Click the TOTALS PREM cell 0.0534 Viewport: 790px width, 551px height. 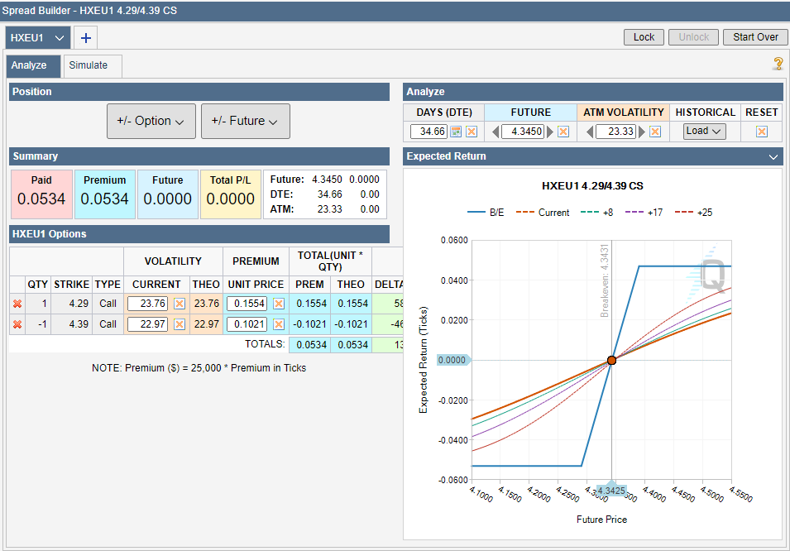310,345
